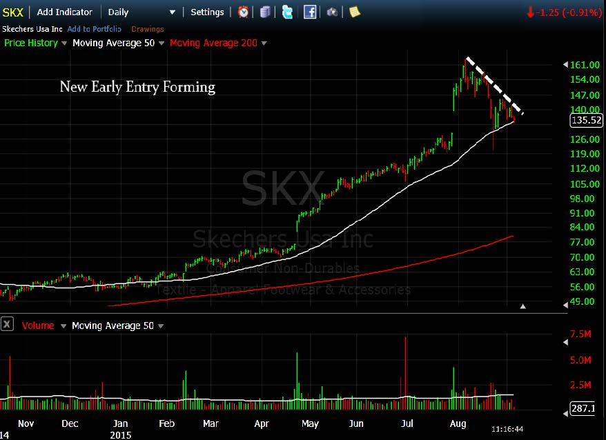The width and height of the screenshot is (606, 440).
Task: Click the 126.00 price axis label
Action: (x=585, y=139)
